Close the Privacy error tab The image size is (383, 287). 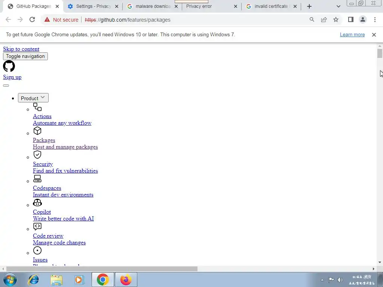pos(236,6)
